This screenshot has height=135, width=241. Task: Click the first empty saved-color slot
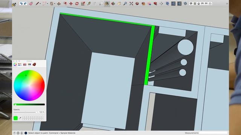coord(23,117)
